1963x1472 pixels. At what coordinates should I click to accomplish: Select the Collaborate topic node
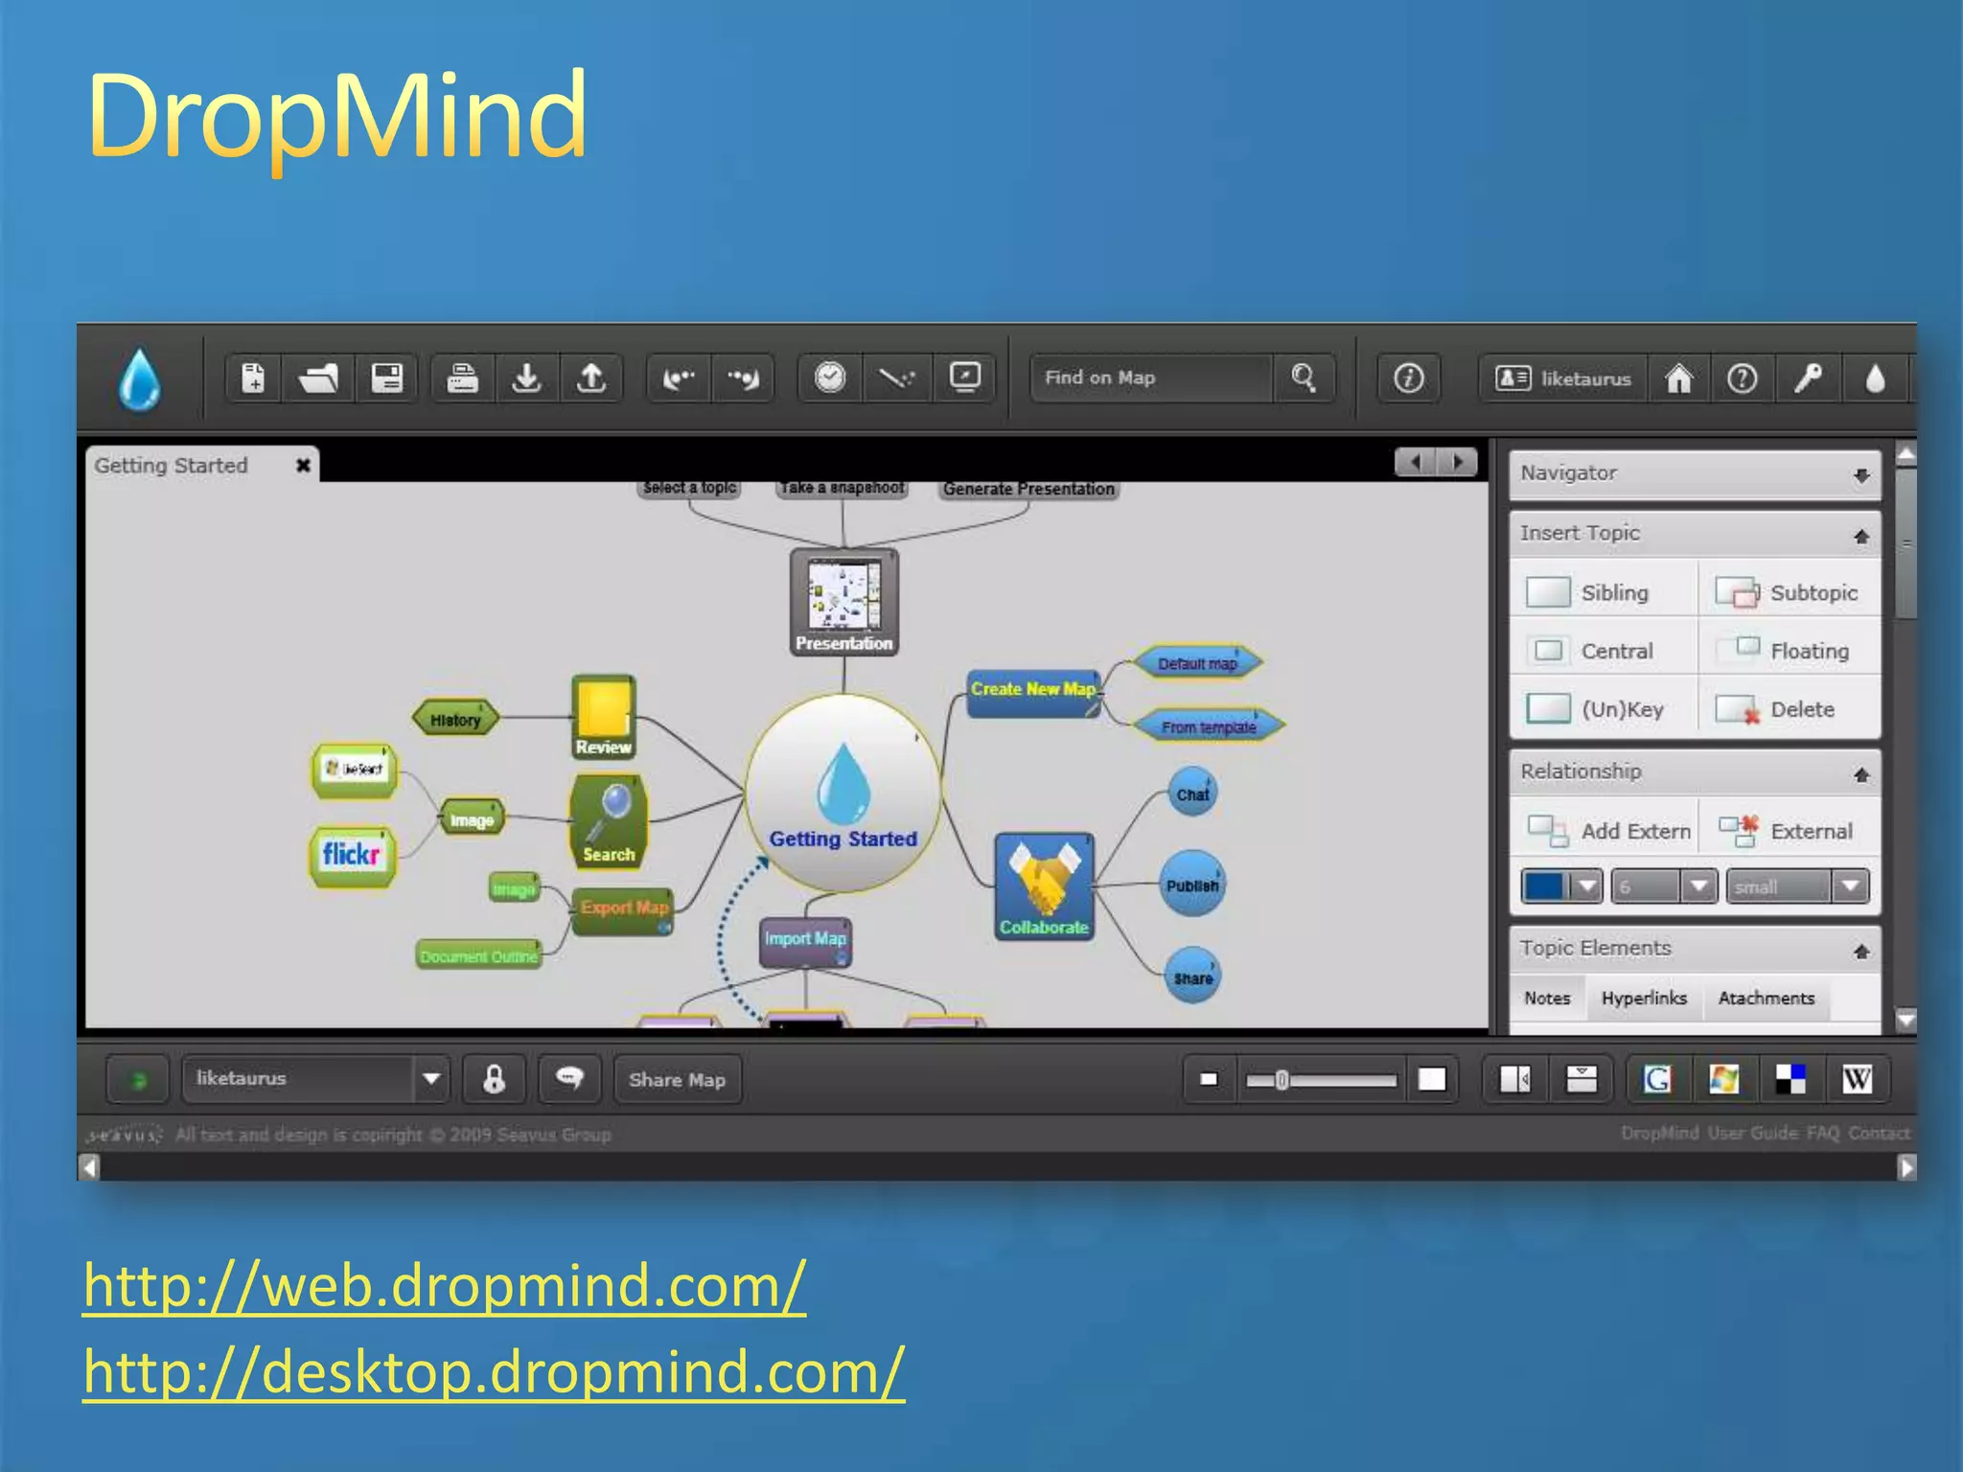point(1044,886)
